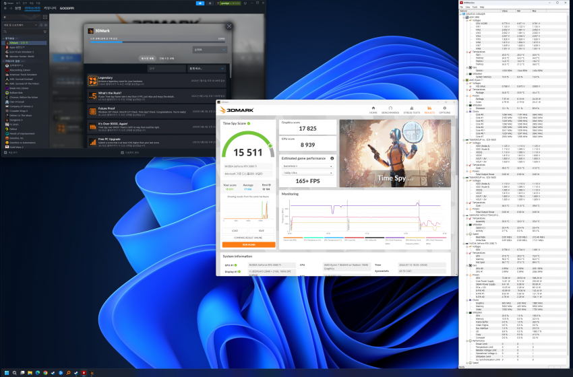Click the Future Proof achievement icon
Viewport: 573px width, 377px height.
tap(92, 111)
